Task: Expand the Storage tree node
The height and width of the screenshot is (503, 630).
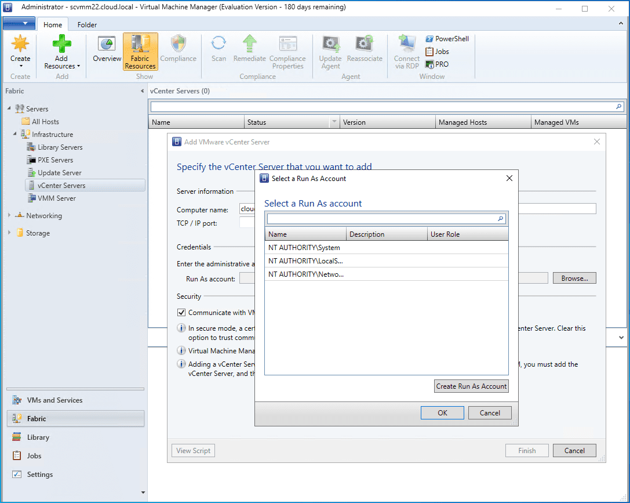Action: pyautogui.click(x=9, y=233)
